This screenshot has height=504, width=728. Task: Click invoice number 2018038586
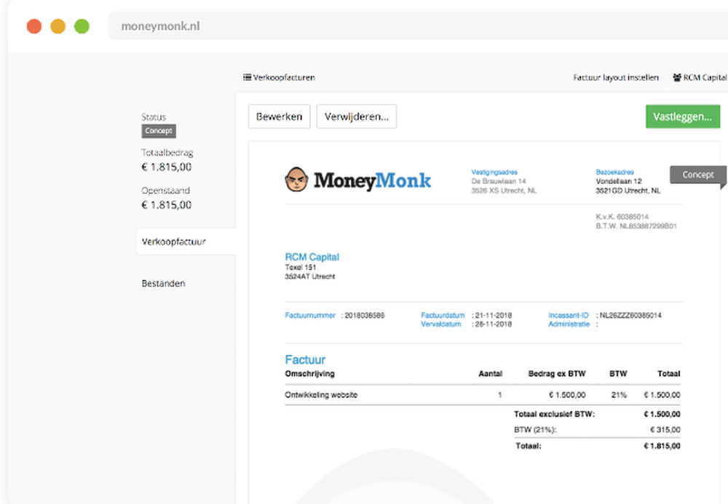pos(365,316)
